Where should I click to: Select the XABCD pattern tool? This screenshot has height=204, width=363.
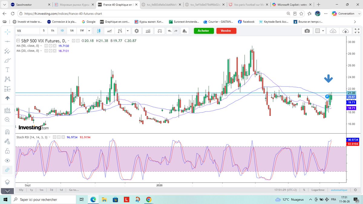[8, 79]
